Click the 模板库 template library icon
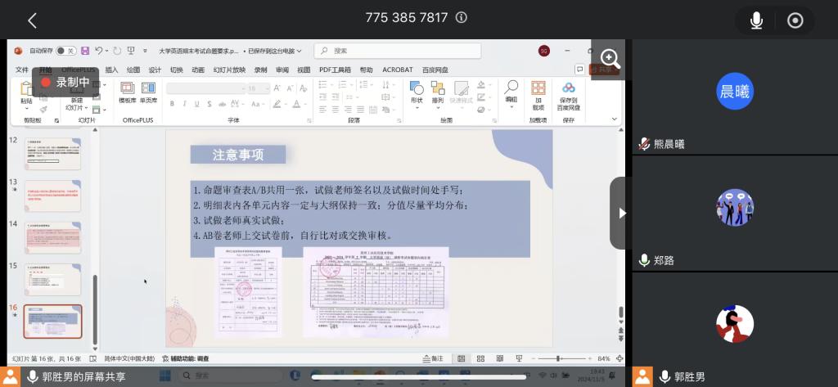 pyautogui.click(x=127, y=93)
